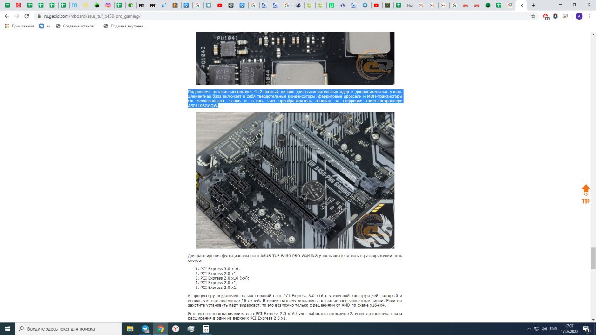596x335 pixels.
Task: Open the Windows notification center
Action: click(x=586, y=328)
